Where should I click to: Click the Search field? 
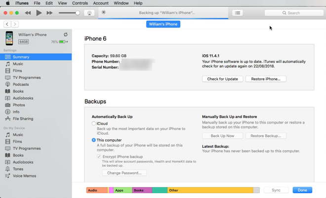294,13
